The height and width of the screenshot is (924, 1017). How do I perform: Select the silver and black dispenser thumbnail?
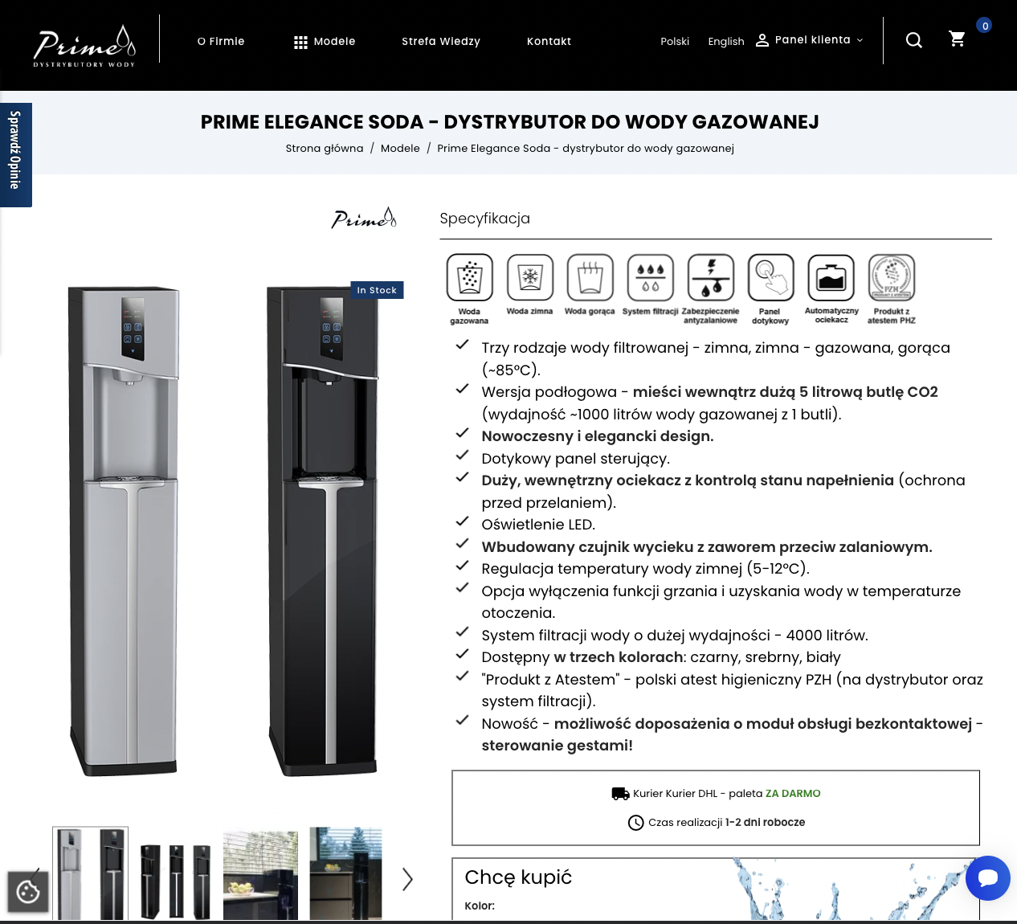90,874
